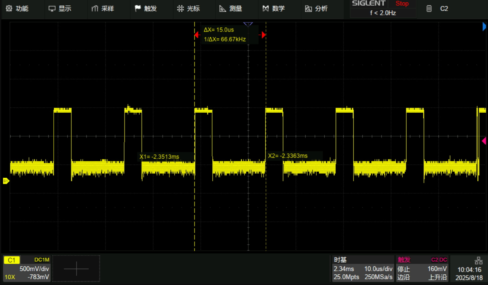Click the blue marker at top-right edge
Screen dimensions: 488x285
pyautogui.click(x=484, y=27)
